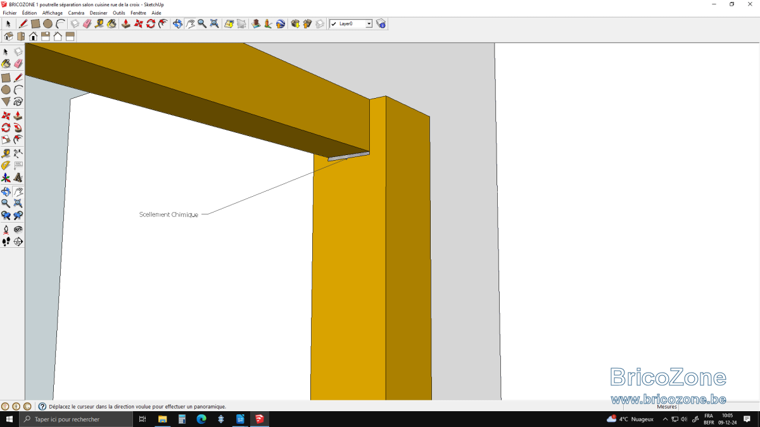Expand the Layer0 dropdown list

point(369,24)
